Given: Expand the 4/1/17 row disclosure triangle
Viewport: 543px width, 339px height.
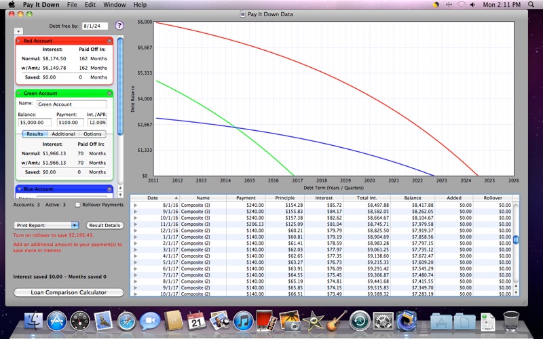Looking at the screenshot, I should (135, 256).
